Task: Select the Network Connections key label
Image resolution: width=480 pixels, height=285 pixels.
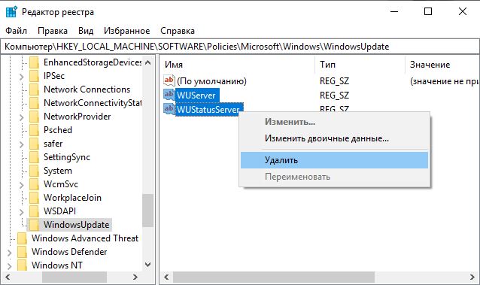Action: [87, 89]
